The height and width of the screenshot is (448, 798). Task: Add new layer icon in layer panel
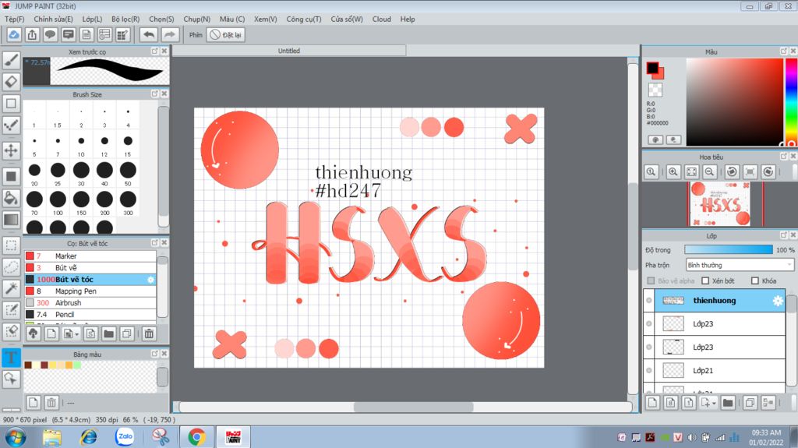652,403
